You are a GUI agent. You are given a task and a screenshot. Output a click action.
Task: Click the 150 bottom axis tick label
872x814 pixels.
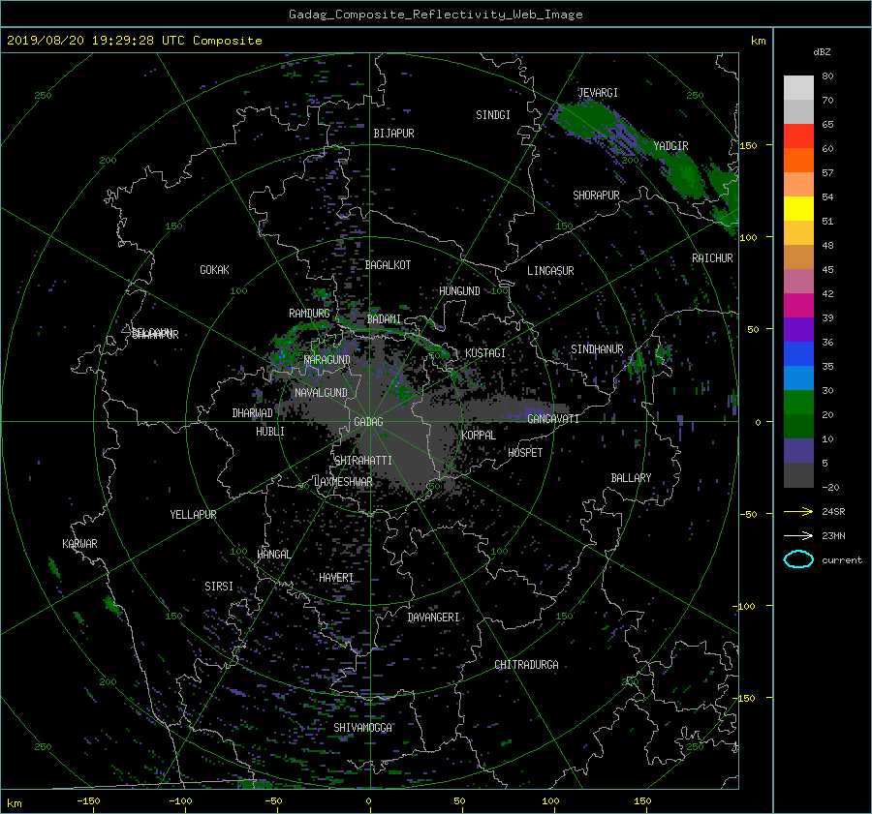(x=642, y=801)
